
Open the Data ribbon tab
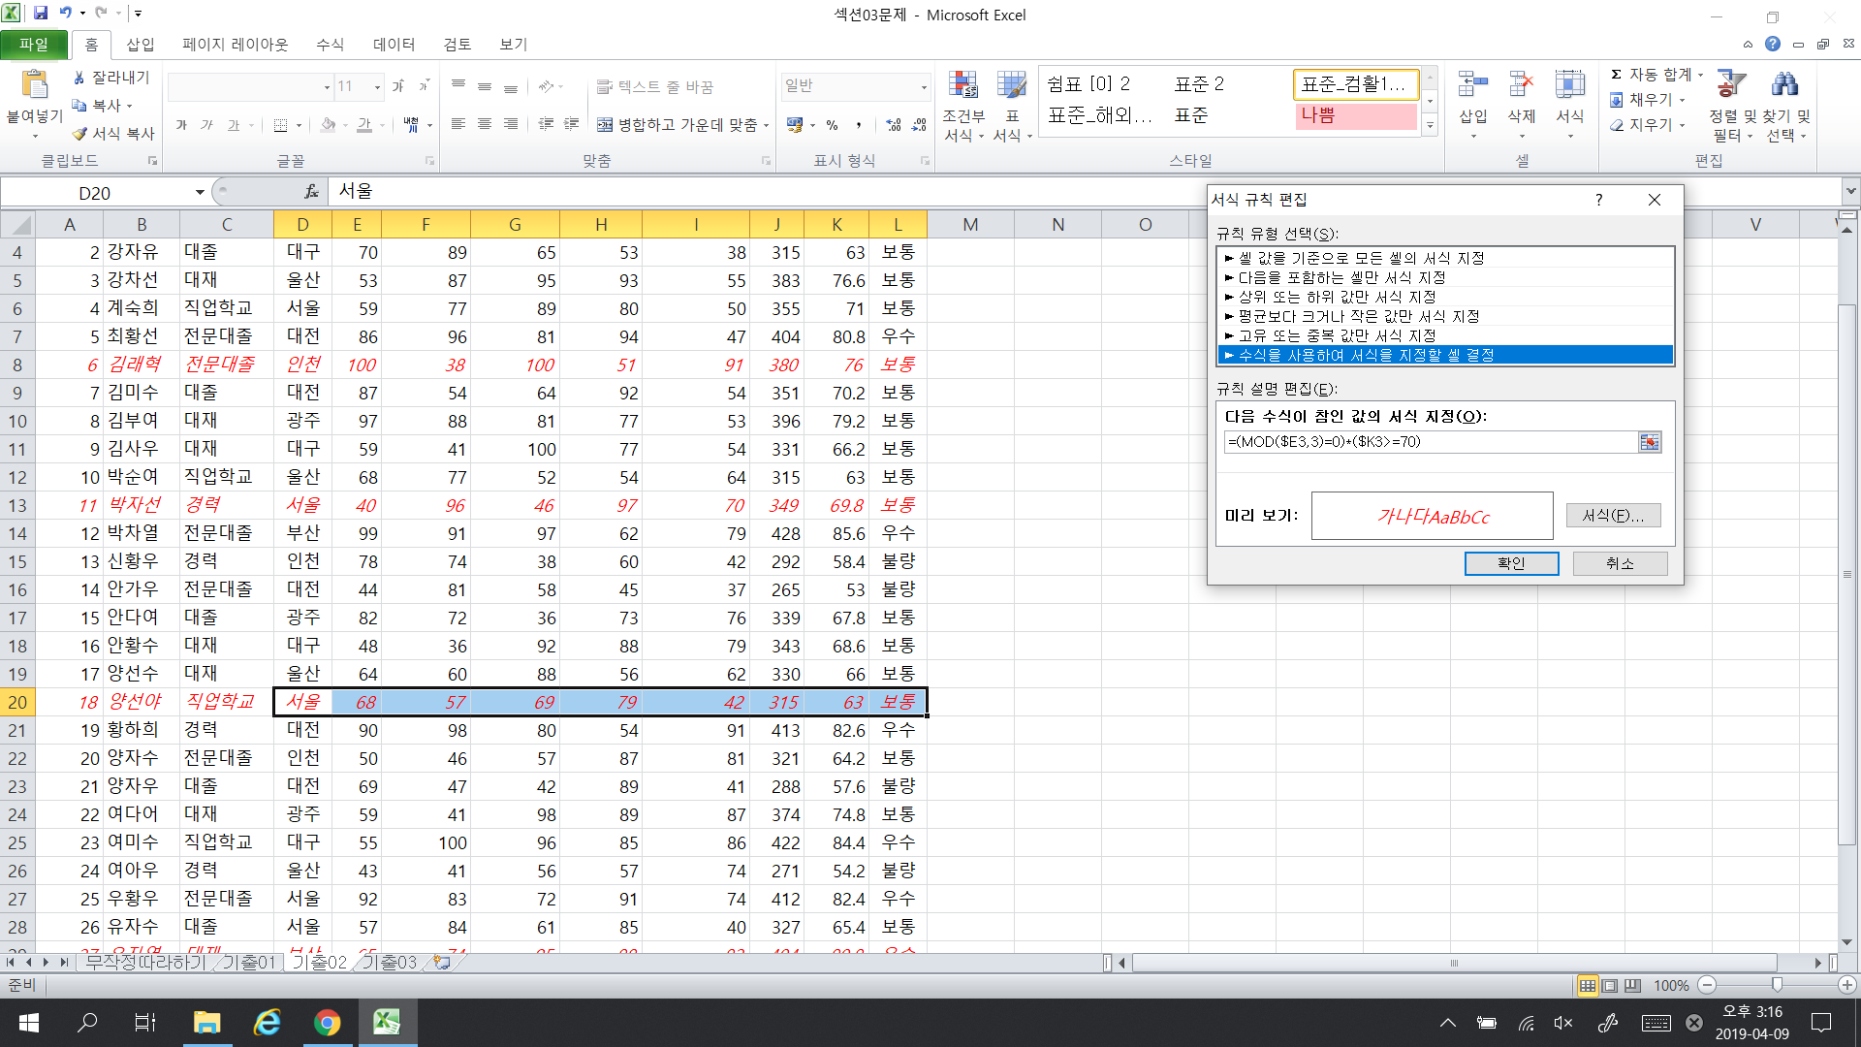pyautogui.click(x=394, y=45)
